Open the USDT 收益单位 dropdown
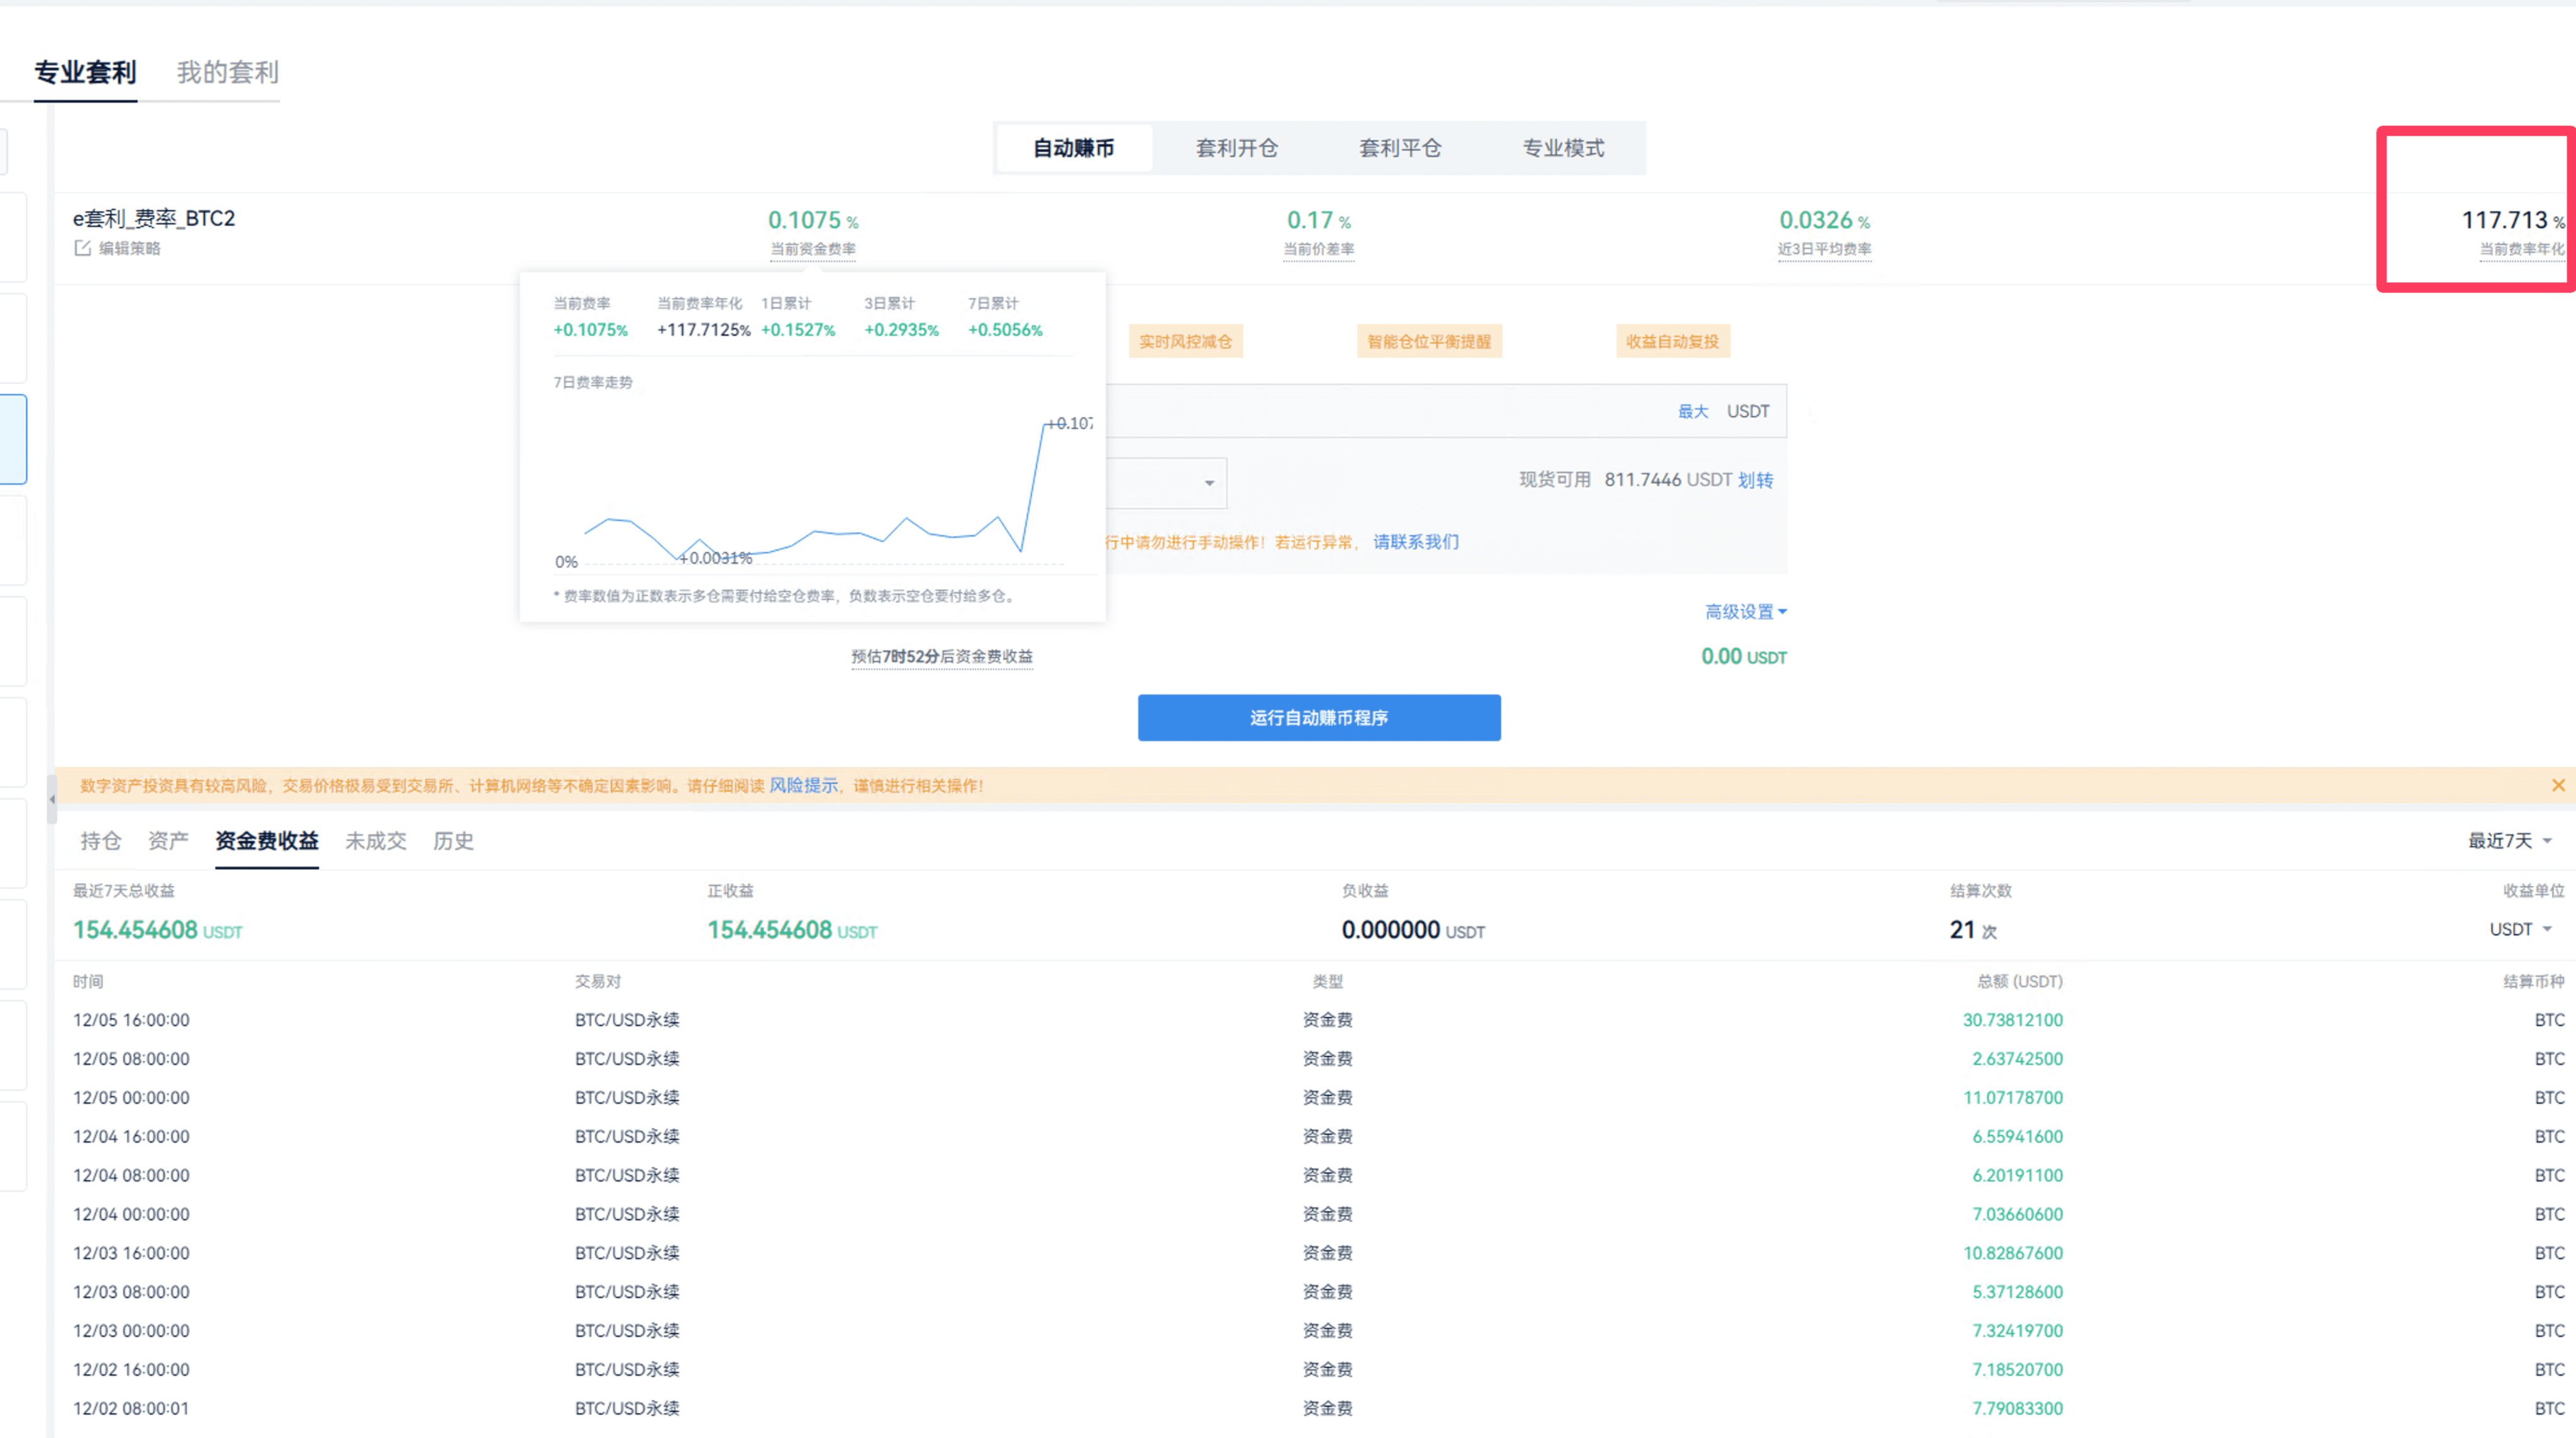 click(x=2520, y=930)
